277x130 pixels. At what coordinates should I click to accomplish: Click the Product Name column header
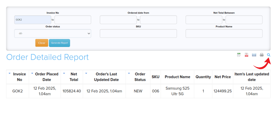(x=177, y=77)
